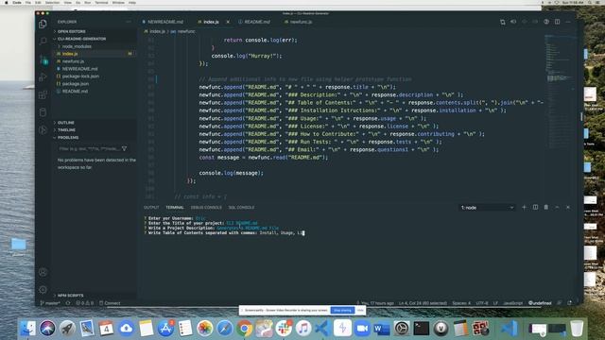Open newfunc.js in the file explorer

coord(74,61)
